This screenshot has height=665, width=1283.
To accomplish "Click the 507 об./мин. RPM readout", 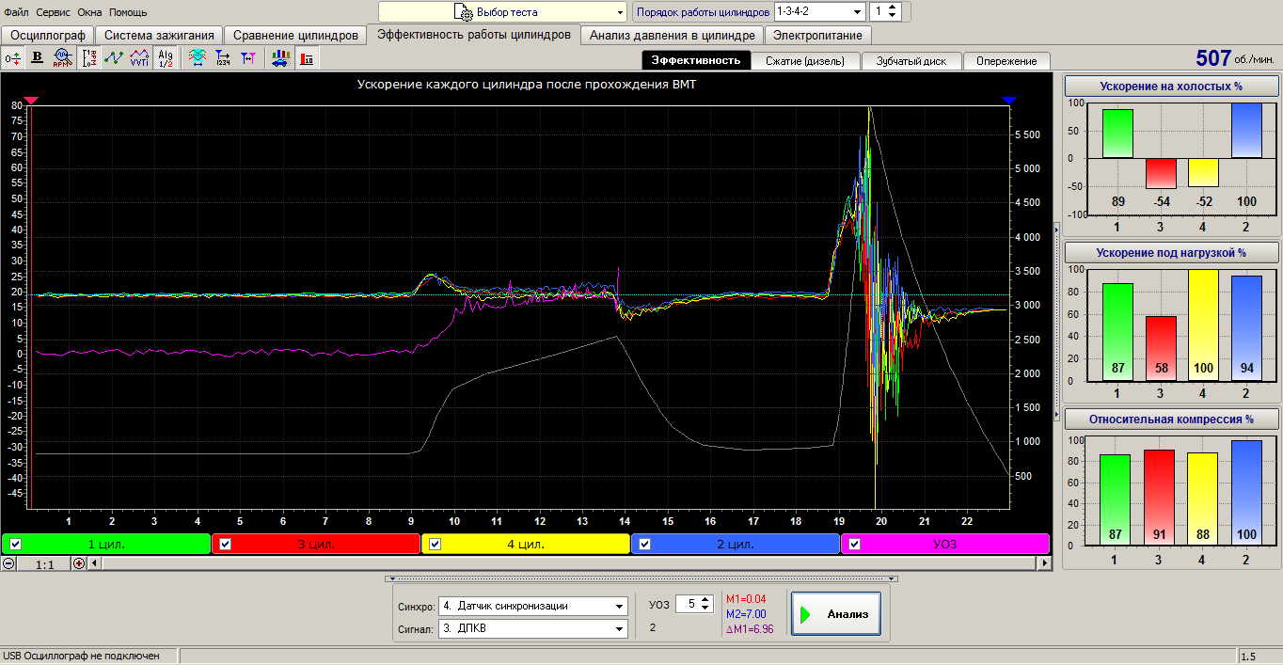I will [x=1235, y=58].
